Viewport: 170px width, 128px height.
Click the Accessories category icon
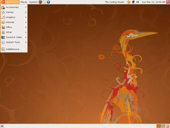(x=3, y=7)
